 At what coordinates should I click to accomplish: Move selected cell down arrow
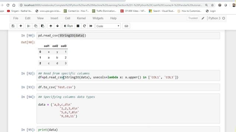coord(58,26)
